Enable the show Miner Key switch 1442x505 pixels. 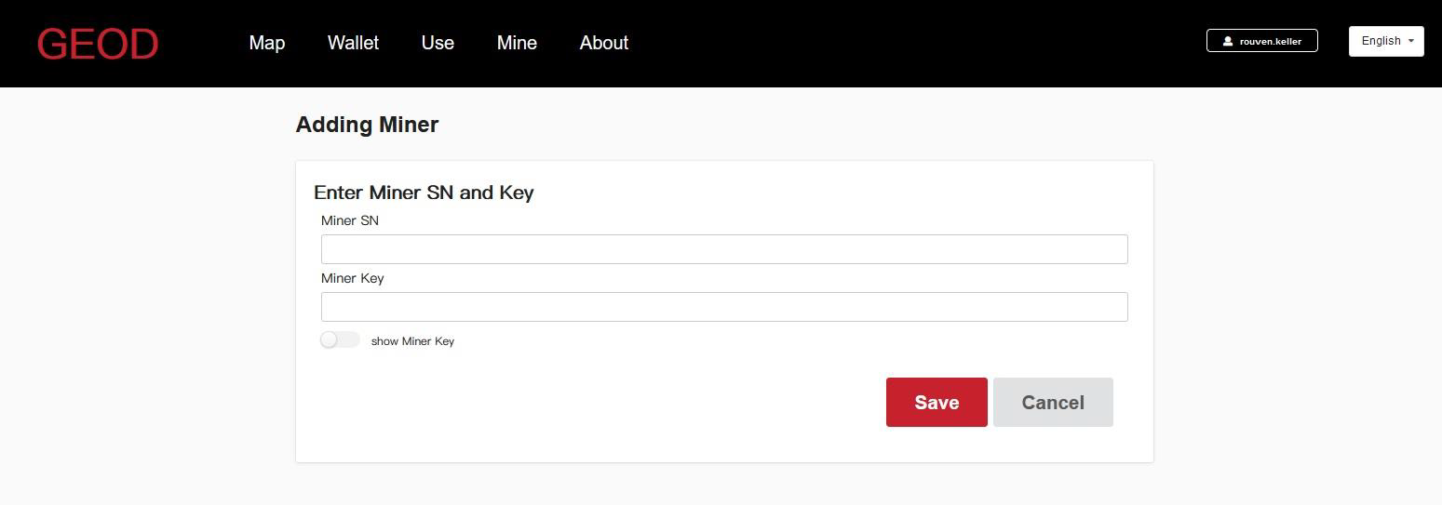point(340,340)
